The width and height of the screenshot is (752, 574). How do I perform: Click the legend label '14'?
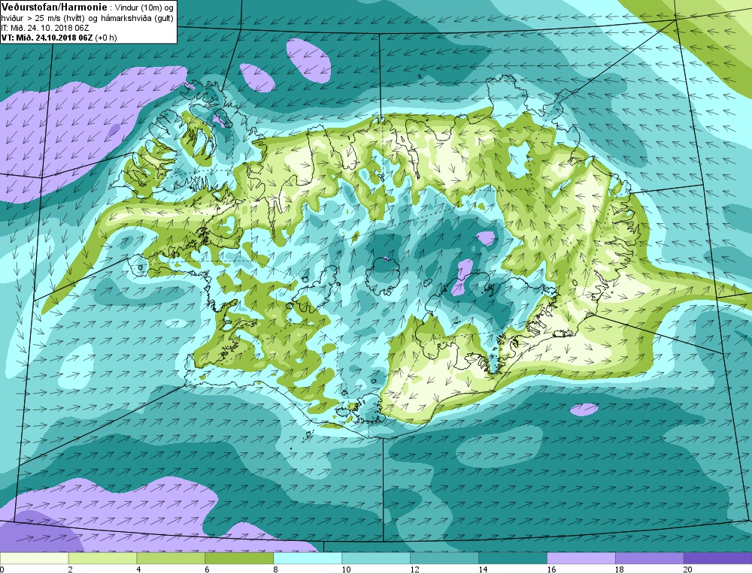tap(483, 569)
